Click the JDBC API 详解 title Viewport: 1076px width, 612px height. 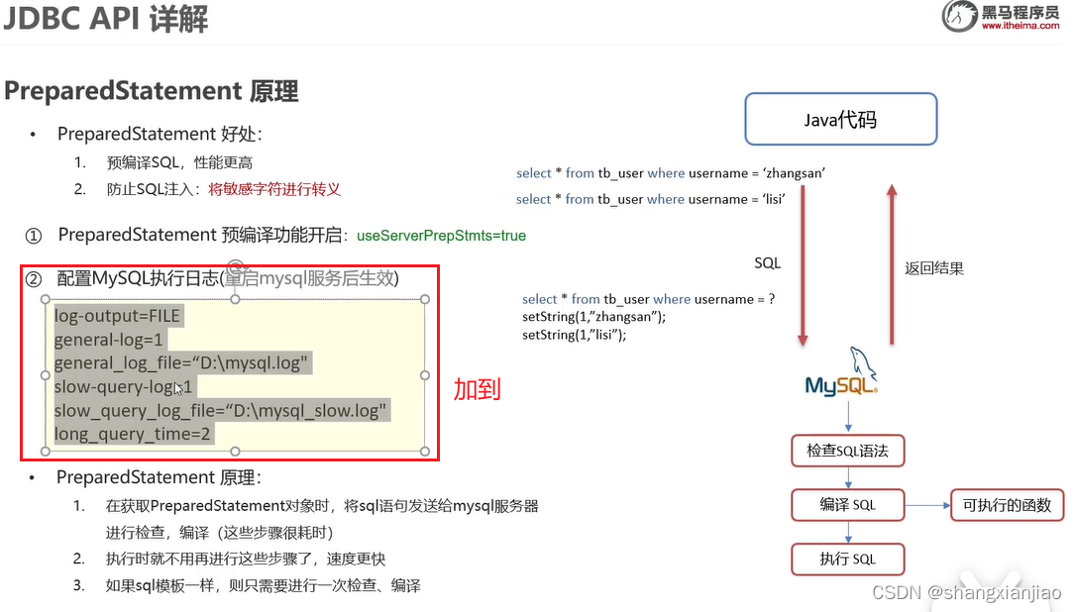tap(105, 18)
